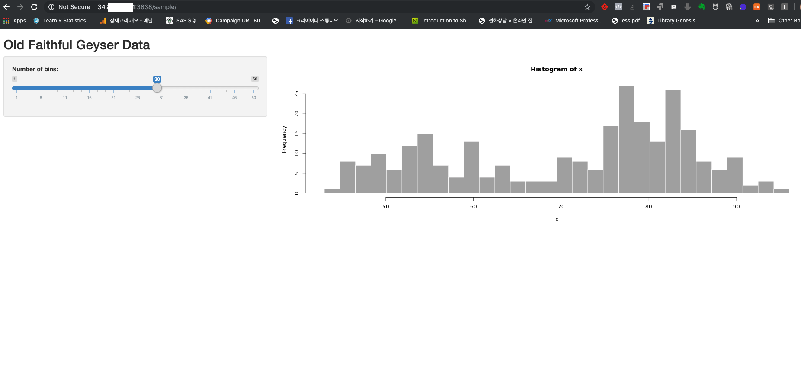
Task: Click the x-axis tick label 70
Action: [x=561, y=207]
